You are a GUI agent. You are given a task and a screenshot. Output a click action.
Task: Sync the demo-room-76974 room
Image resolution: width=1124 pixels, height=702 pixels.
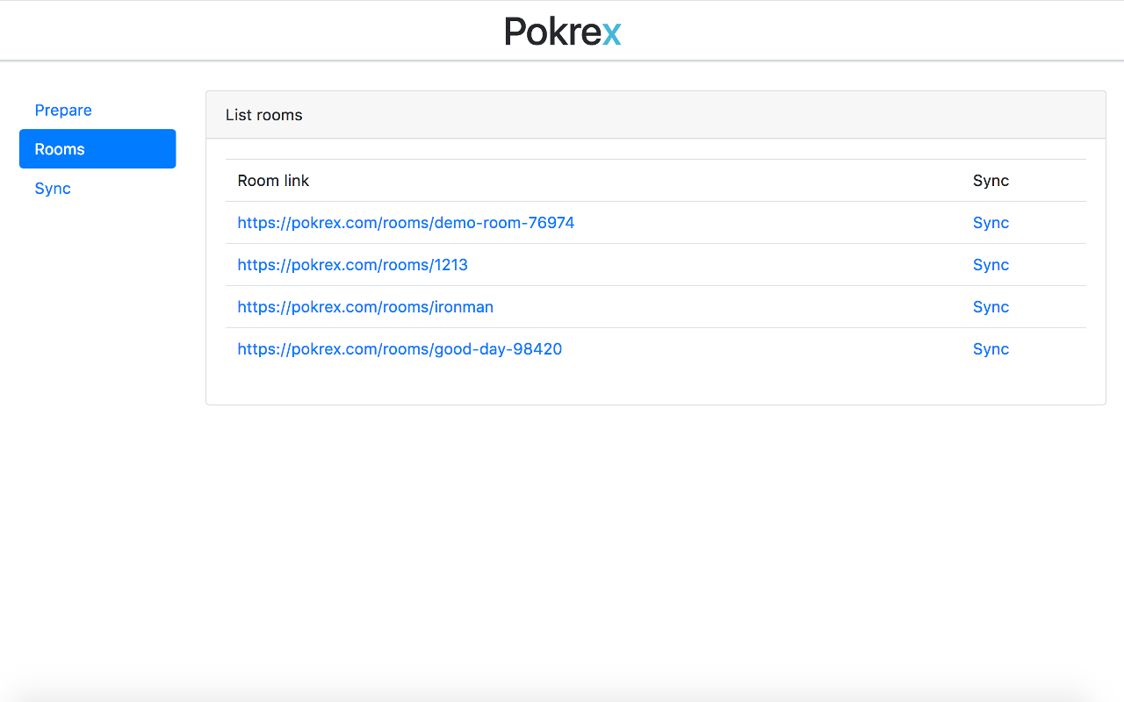pos(991,223)
